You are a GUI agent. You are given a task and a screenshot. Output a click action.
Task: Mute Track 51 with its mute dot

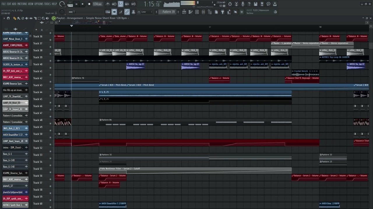50,144
